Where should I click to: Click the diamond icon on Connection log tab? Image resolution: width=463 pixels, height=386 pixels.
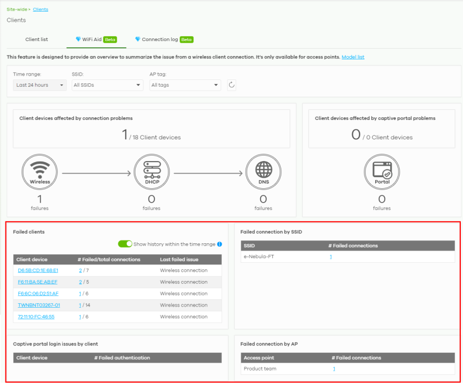138,39
